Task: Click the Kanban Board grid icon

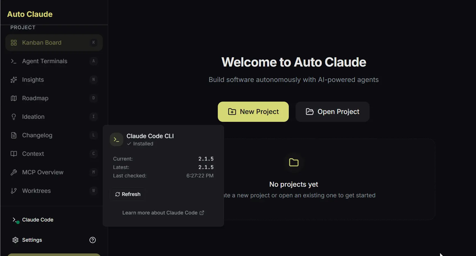Action: coord(14,43)
